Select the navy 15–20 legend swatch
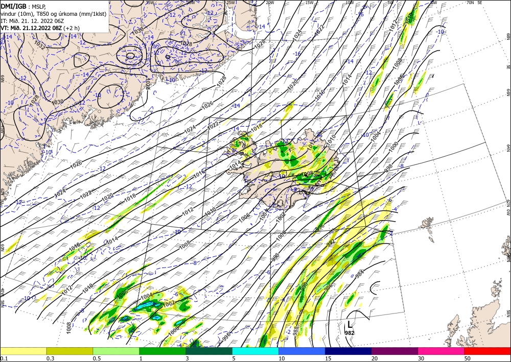Screen dimensions: 511x362 coord(349,351)
